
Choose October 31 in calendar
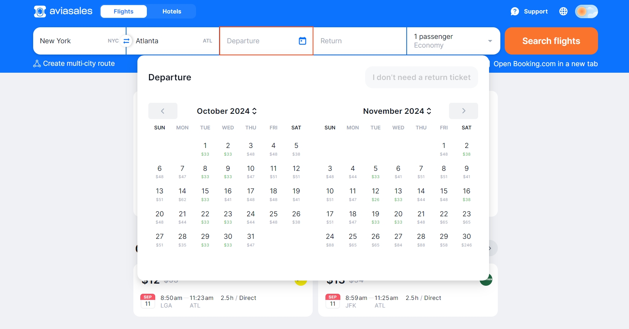point(251,240)
